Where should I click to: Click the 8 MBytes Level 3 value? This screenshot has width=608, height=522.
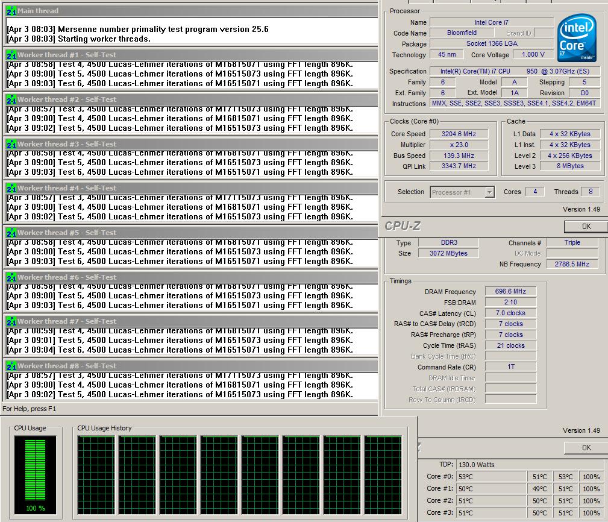tap(570, 166)
